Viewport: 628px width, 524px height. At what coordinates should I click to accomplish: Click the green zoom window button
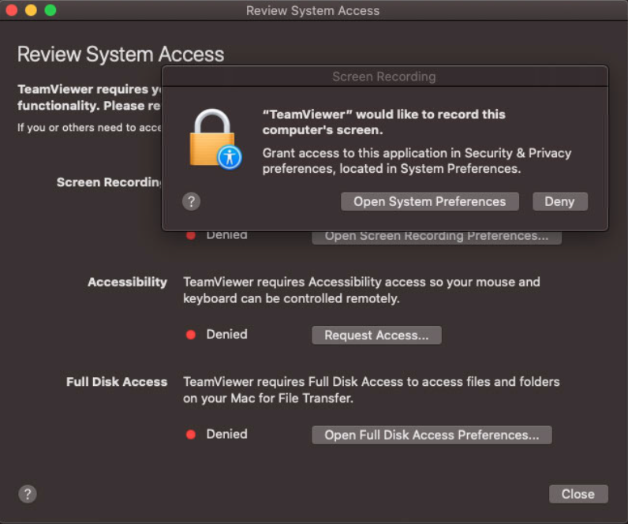click(50, 10)
